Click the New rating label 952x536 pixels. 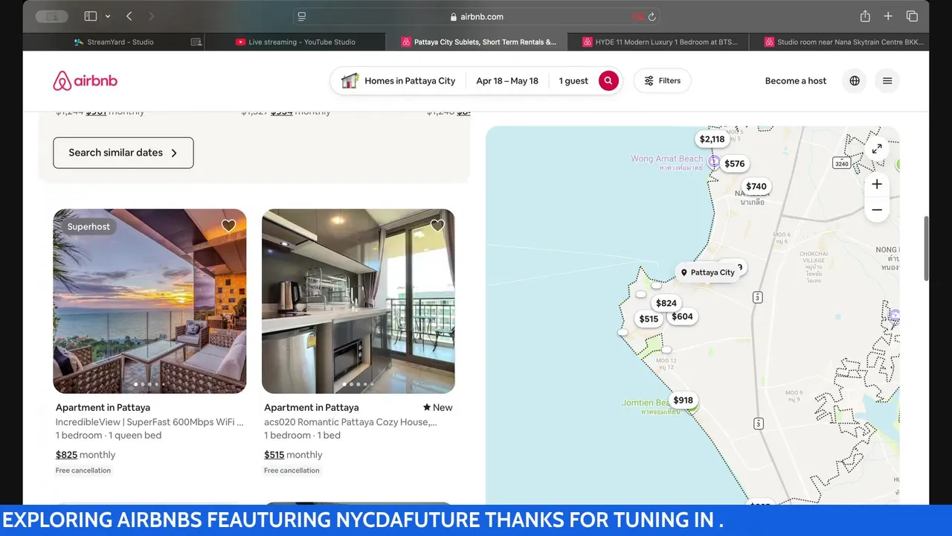437,407
